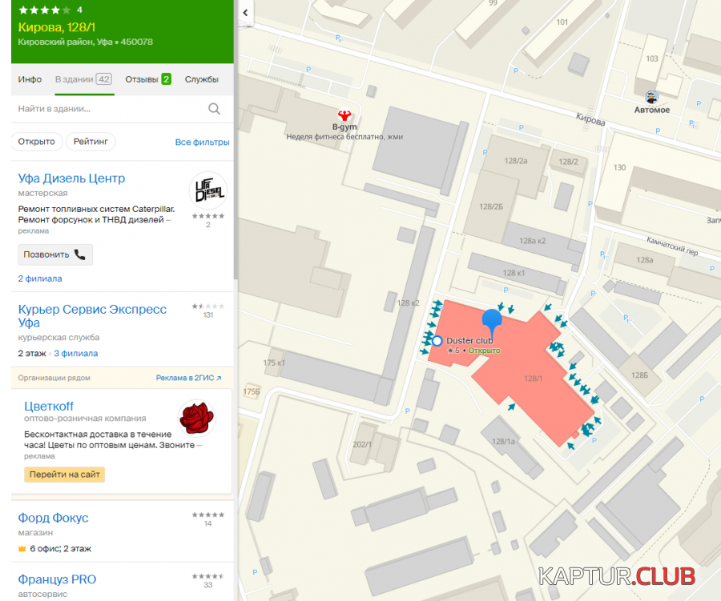Open the Француз PRO listing

click(x=57, y=579)
